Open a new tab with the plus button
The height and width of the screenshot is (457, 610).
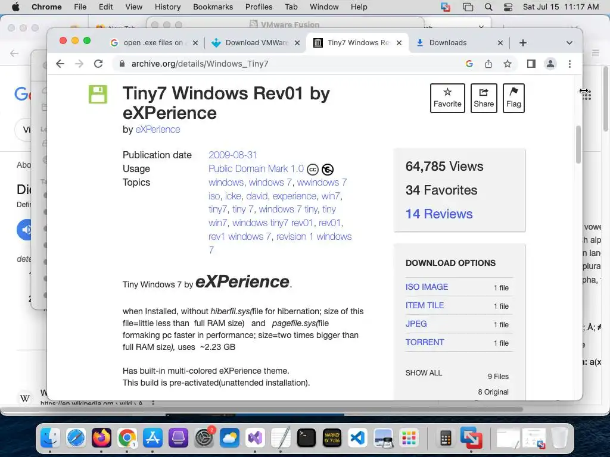tap(523, 43)
